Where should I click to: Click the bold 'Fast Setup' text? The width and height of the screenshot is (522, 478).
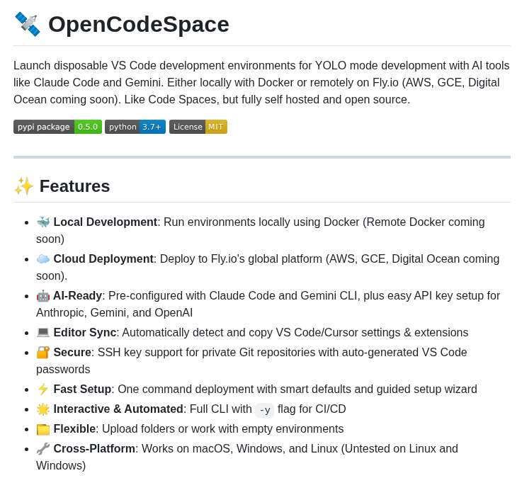coord(82,389)
